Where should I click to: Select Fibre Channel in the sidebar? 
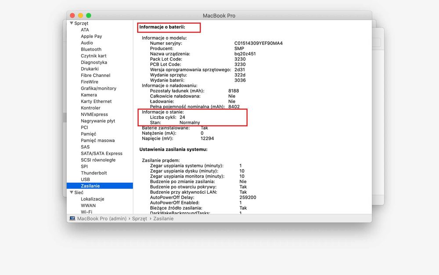(95, 75)
